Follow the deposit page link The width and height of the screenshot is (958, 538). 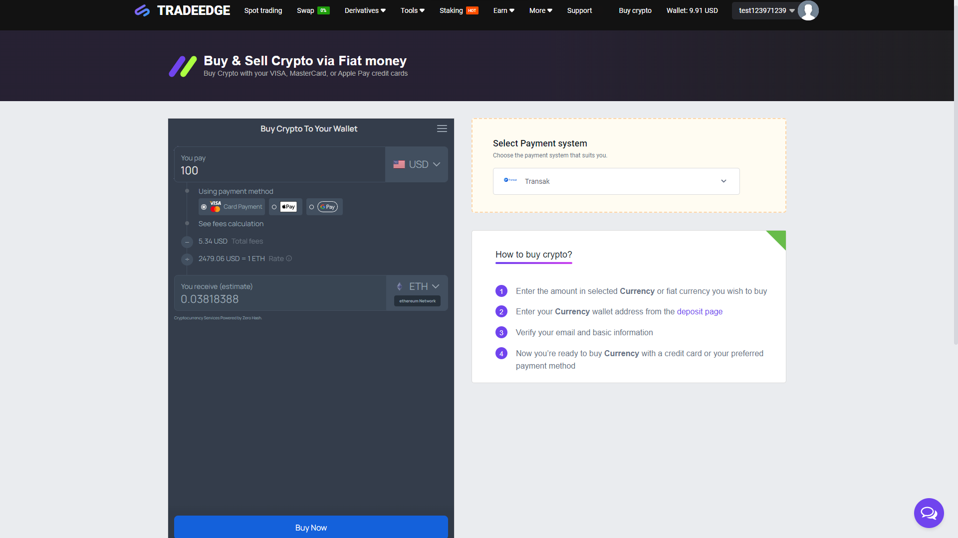coord(699,311)
